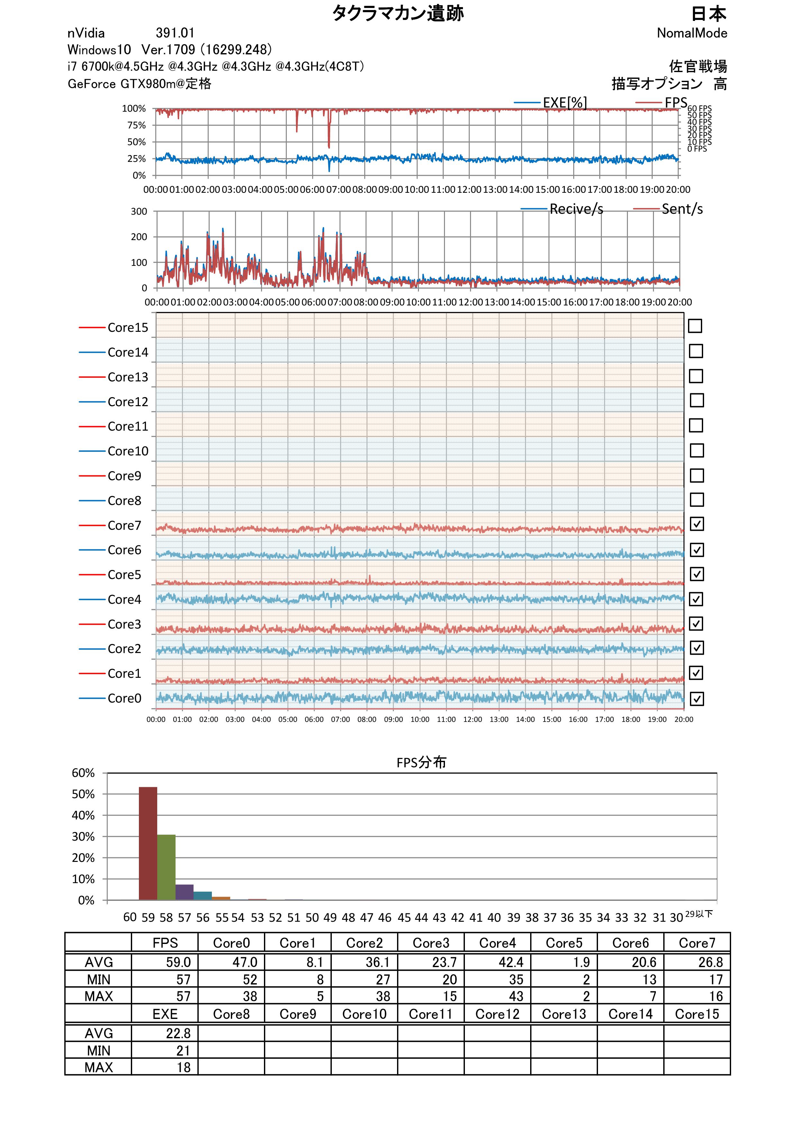
Task: Select the FPS AVG cell showing 59.0
Action: tap(165, 962)
